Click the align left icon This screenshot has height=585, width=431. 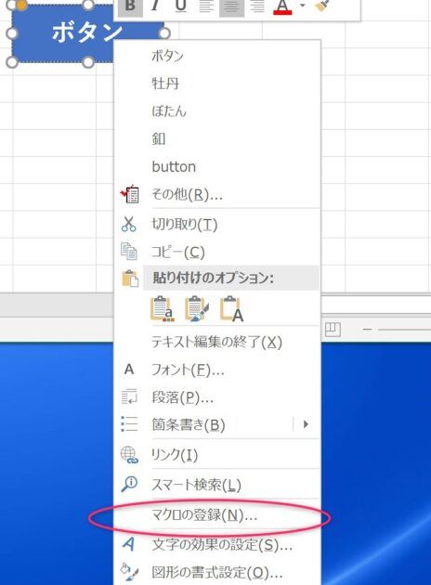pos(206,6)
